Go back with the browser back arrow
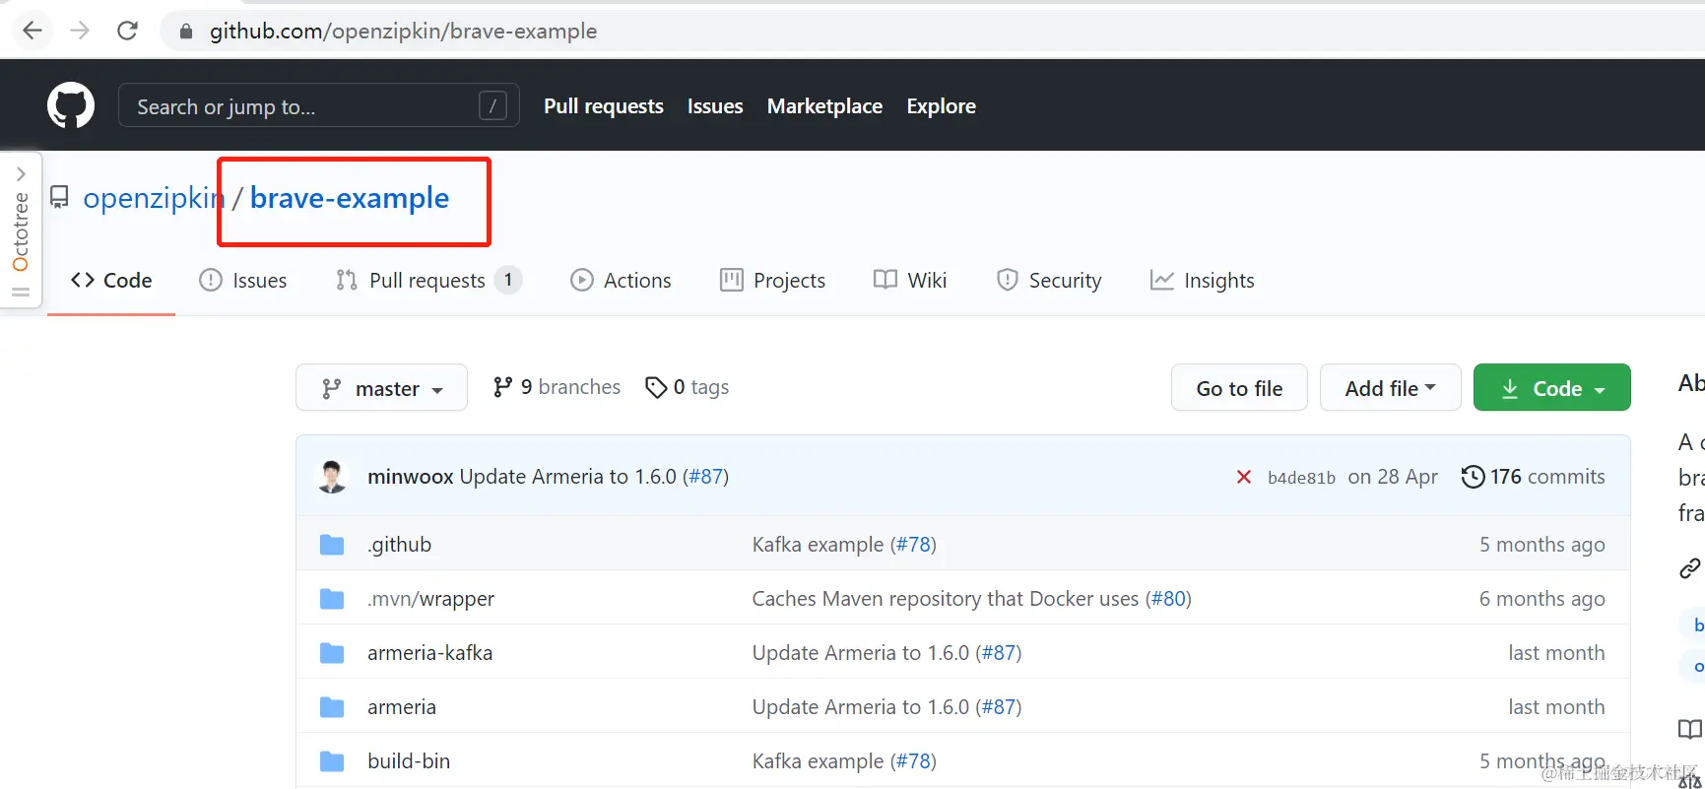Screen dimensions: 1705x789 (x=33, y=31)
